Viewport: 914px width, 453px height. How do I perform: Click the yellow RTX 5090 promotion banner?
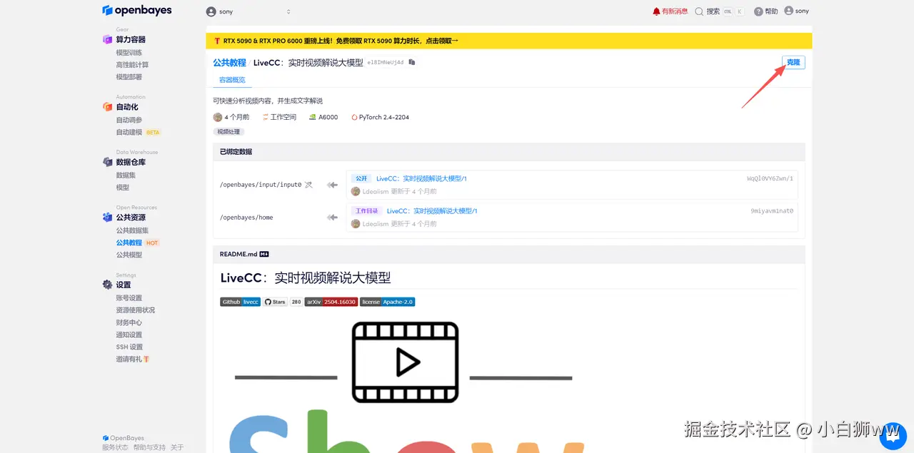(x=508, y=41)
